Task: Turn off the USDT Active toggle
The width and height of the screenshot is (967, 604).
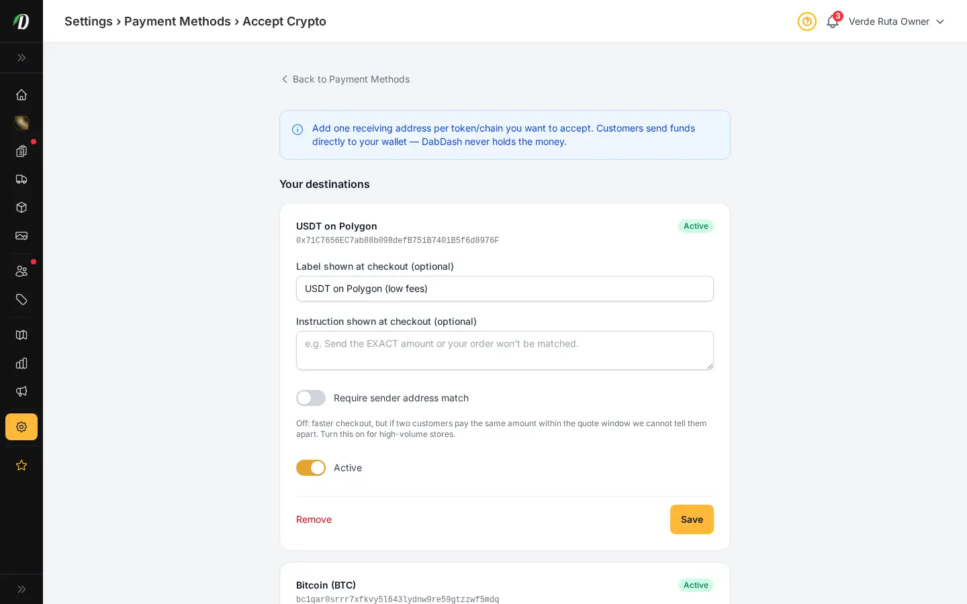Action: 311,468
